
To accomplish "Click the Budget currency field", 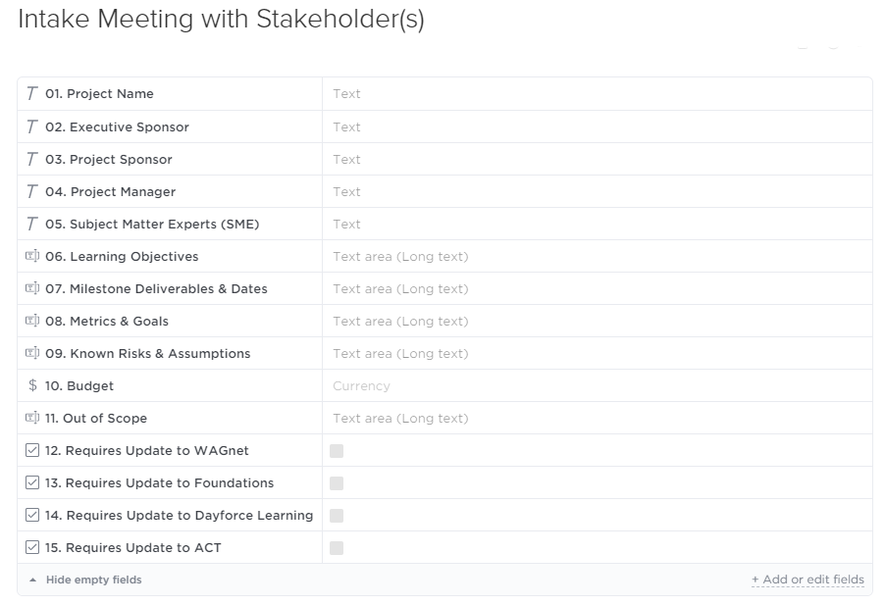I will point(598,385).
